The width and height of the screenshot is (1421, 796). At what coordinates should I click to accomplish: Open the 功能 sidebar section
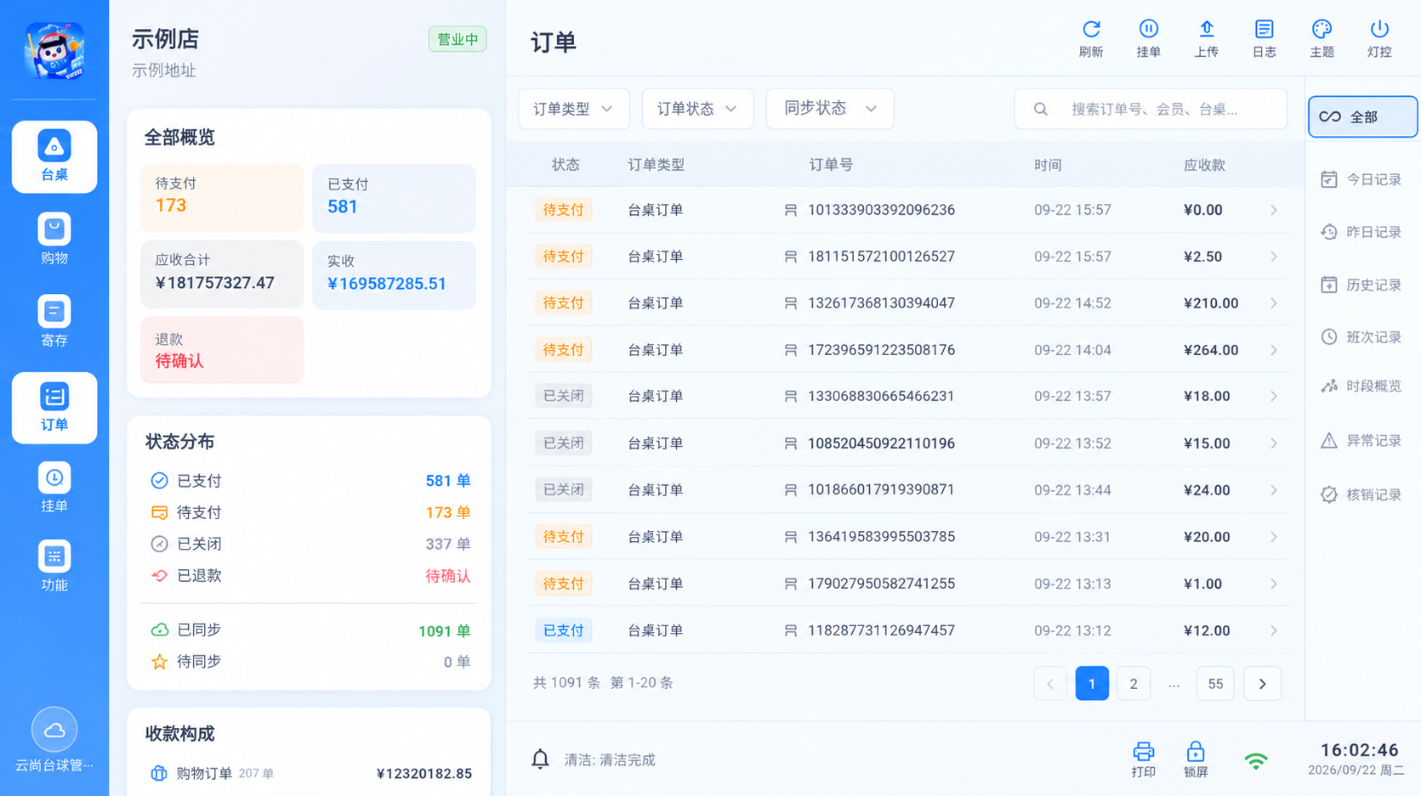tap(54, 567)
